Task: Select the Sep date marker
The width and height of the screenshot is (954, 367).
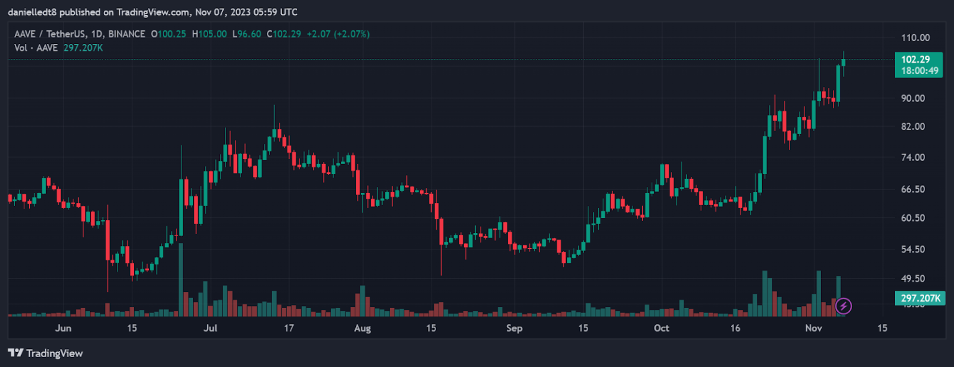Action: click(x=514, y=328)
